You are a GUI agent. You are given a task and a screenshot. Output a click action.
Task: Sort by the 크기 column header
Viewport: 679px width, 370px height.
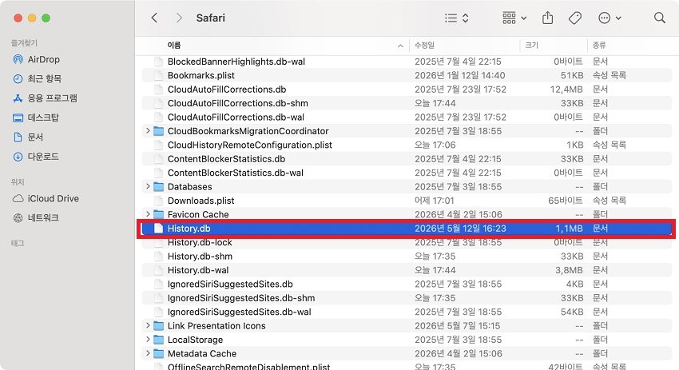pos(531,45)
